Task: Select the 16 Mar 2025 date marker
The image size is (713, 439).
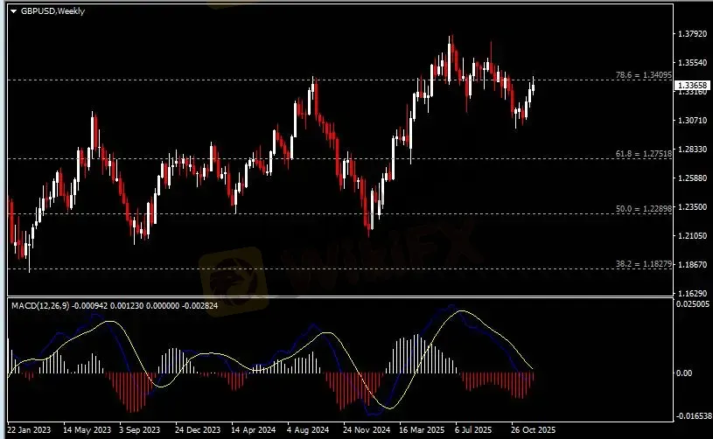Action: click(420, 430)
